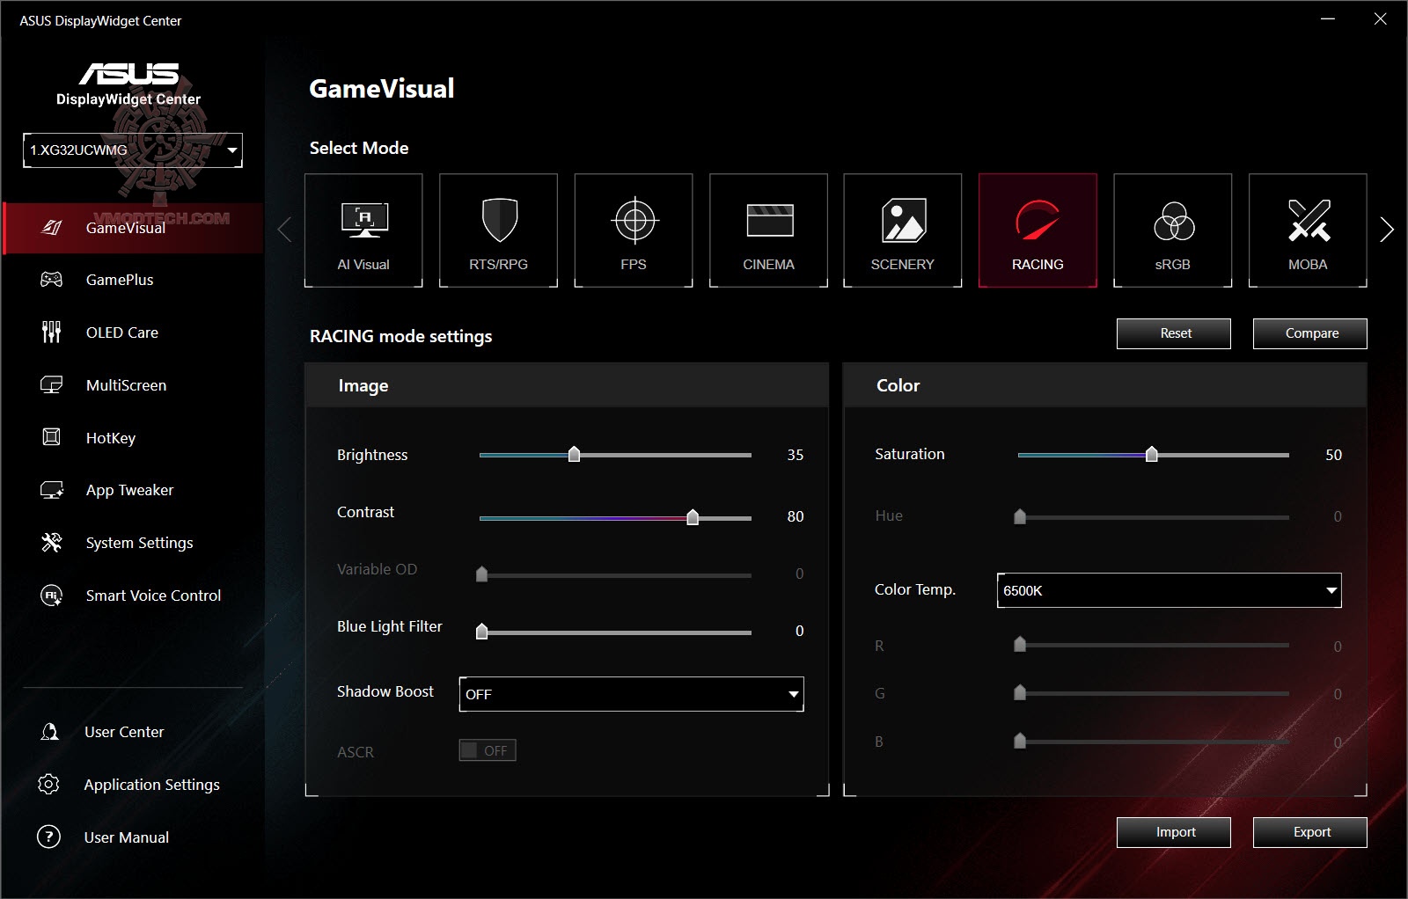Click the OLED Care sliders icon
The image size is (1408, 899).
click(x=52, y=332)
